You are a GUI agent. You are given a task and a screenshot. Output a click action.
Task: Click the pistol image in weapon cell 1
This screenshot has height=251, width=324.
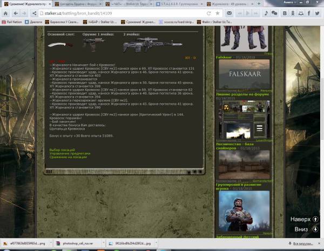[x=93, y=44]
